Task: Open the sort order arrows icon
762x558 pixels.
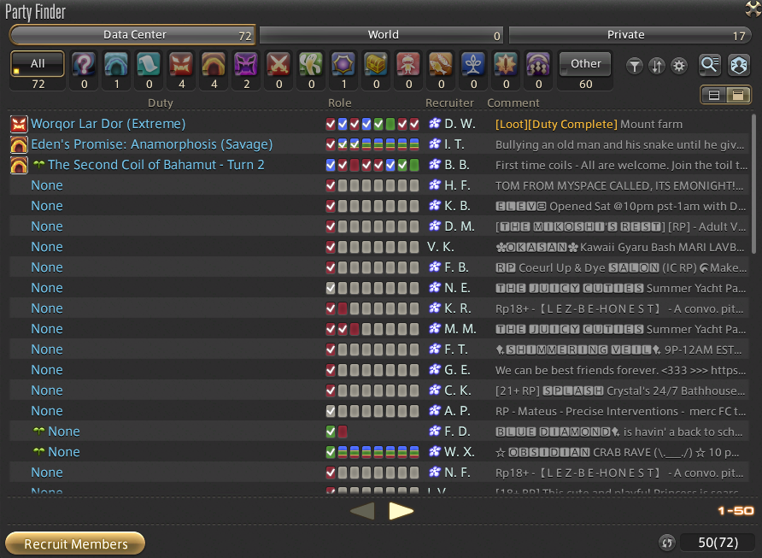Action: click(x=657, y=66)
